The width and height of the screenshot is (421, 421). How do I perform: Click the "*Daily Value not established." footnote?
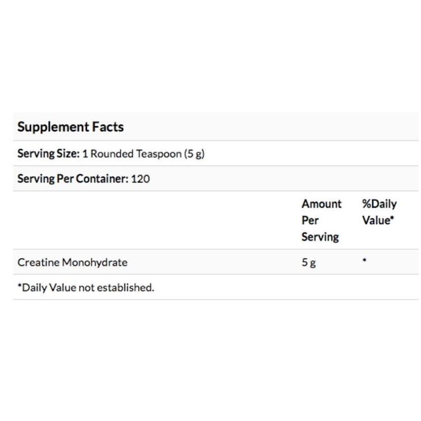tap(85, 287)
